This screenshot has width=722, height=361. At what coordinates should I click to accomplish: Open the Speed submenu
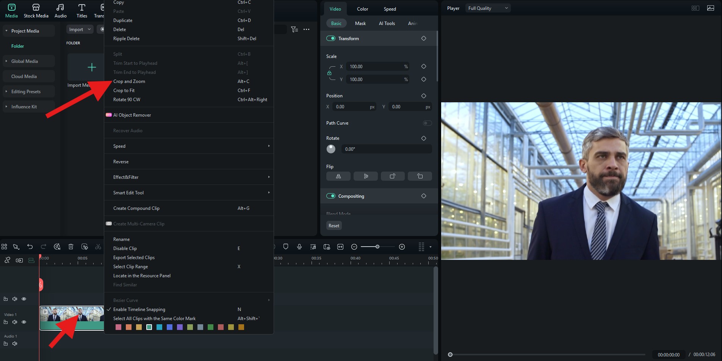tap(189, 146)
